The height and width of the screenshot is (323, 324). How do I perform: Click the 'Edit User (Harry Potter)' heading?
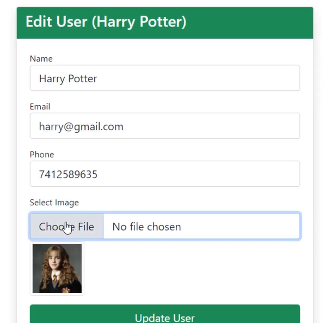click(106, 22)
